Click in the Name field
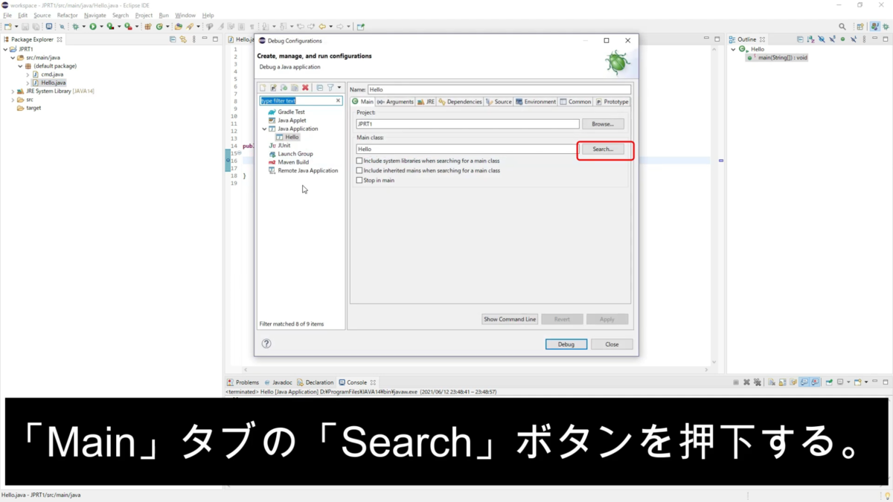Screen dimensions: 893x502 [x=499, y=89]
